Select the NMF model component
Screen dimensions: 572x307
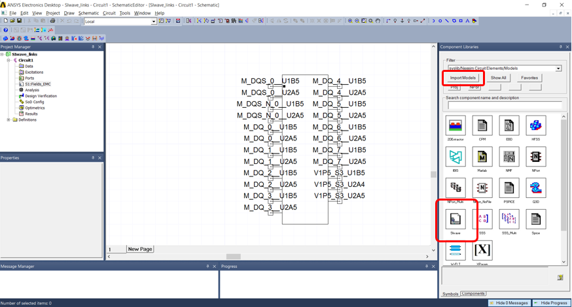pos(509,157)
